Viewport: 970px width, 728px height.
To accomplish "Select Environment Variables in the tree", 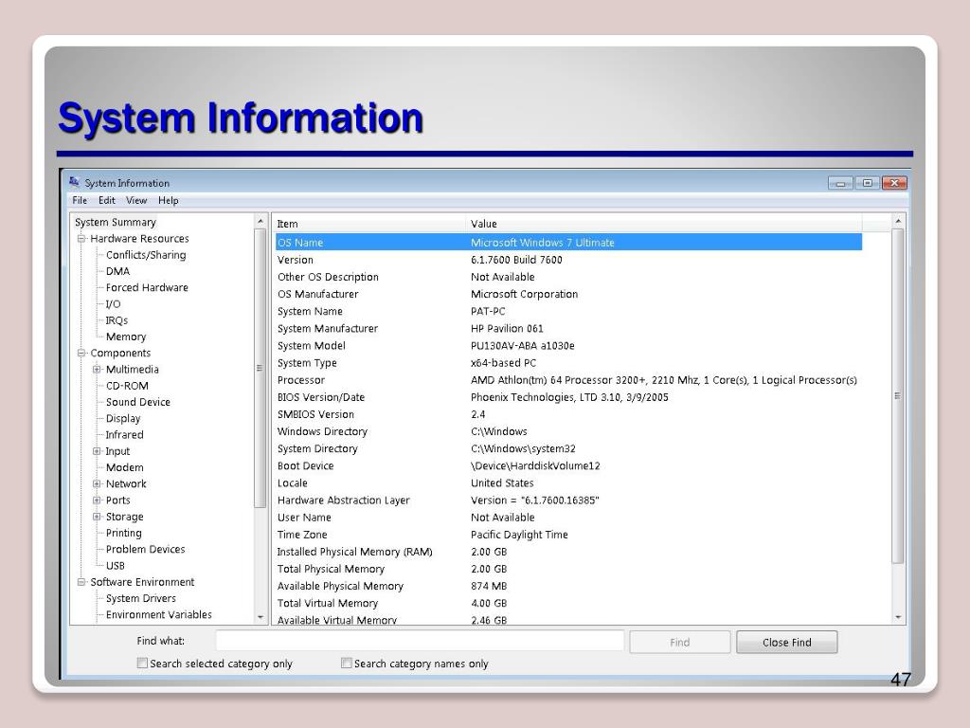I will tap(158, 614).
